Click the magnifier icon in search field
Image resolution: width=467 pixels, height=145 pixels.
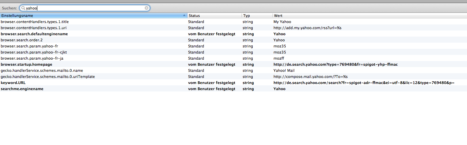pyautogui.click(x=23, y=8)
